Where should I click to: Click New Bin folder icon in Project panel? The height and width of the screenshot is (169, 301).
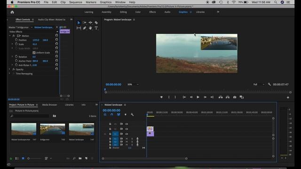(x=80, y=159)
